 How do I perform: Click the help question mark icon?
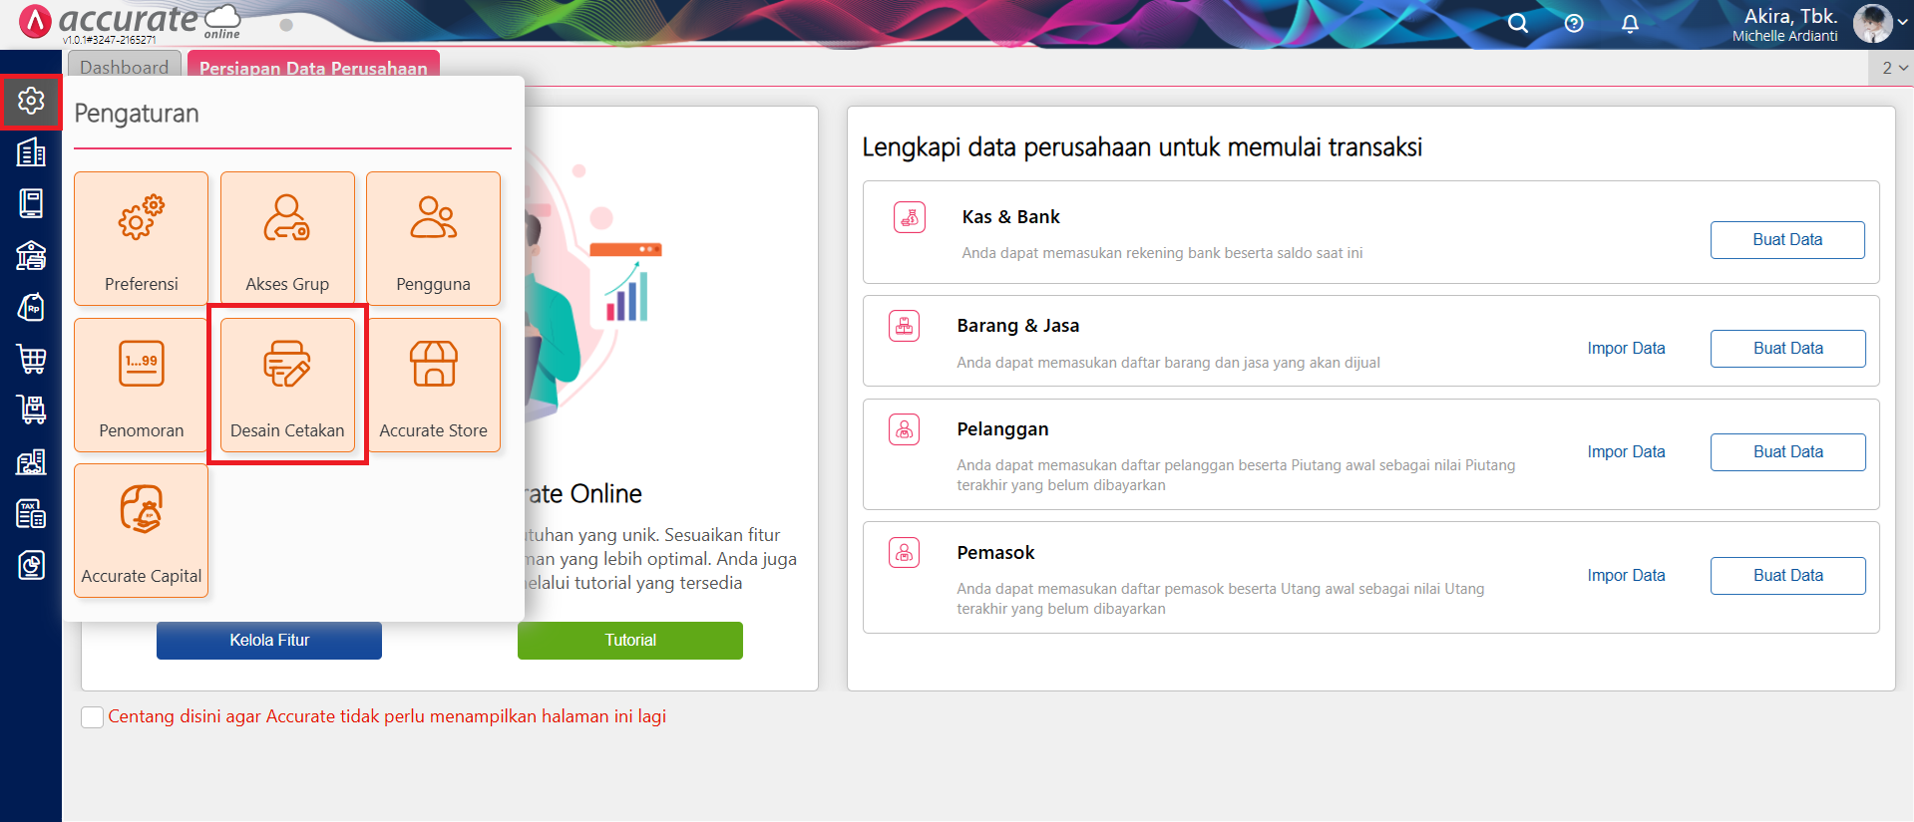pos(1574,23)
